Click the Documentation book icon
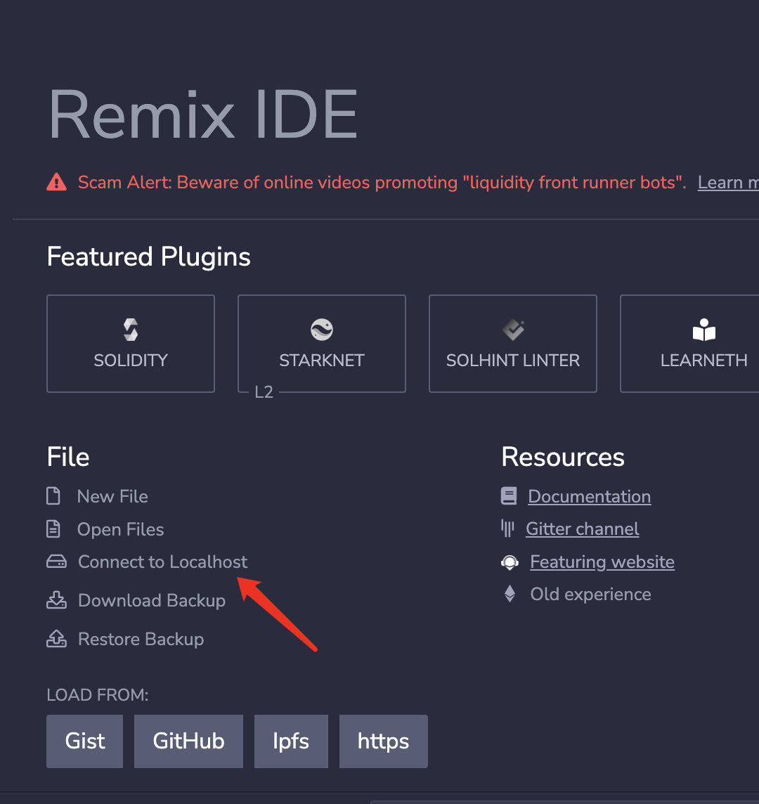Viewport: 759px width, 804px height. (509, 496)
